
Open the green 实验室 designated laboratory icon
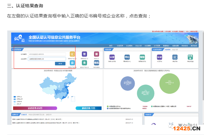pos(190,57)
